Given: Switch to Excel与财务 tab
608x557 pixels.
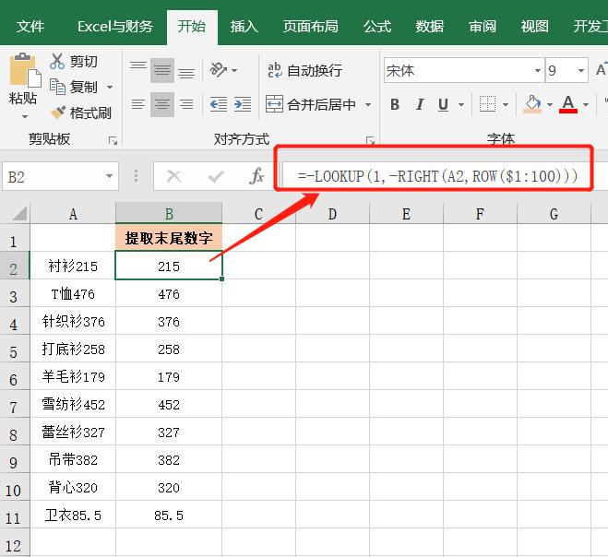Looking at the screenshot, I should click(115, 27).
